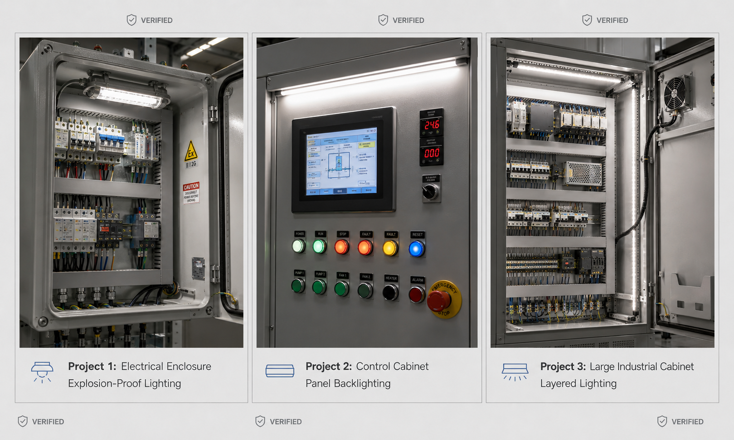Select the 'Panel Backlighting' subtitle

click(x=348, y=383)
